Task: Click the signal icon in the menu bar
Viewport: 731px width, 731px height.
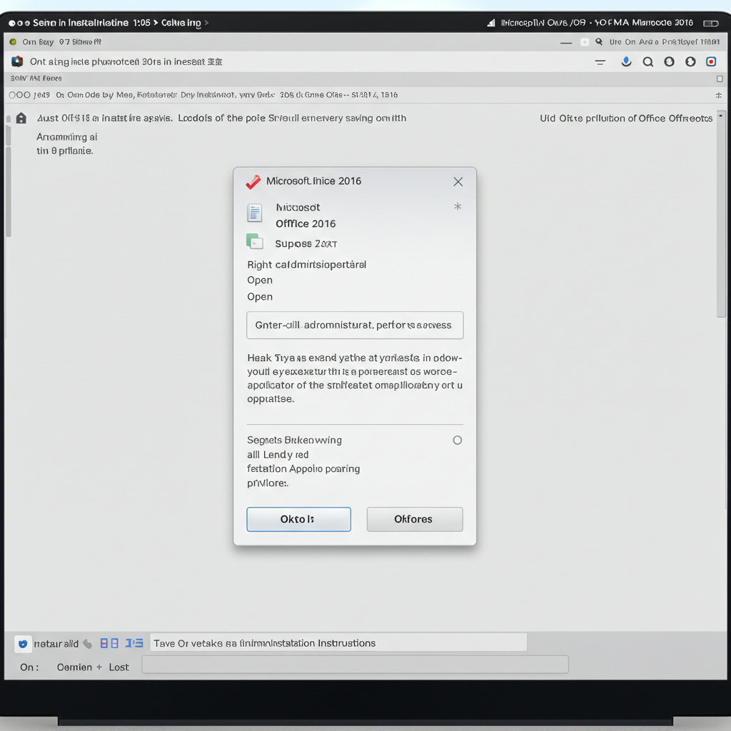Action: tap(491, 23)
